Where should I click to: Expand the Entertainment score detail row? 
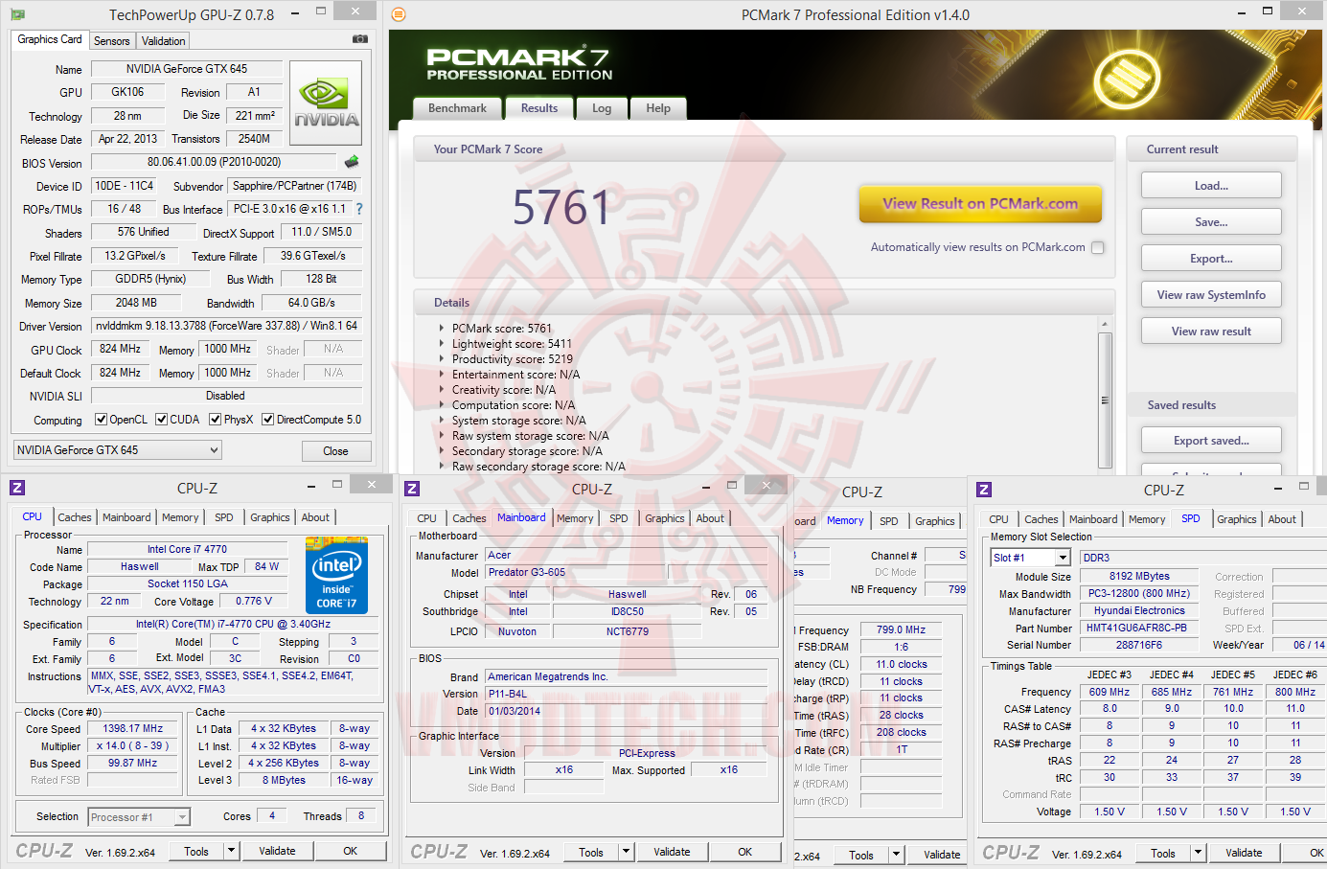pyautogui.click(x=442, y=375)
